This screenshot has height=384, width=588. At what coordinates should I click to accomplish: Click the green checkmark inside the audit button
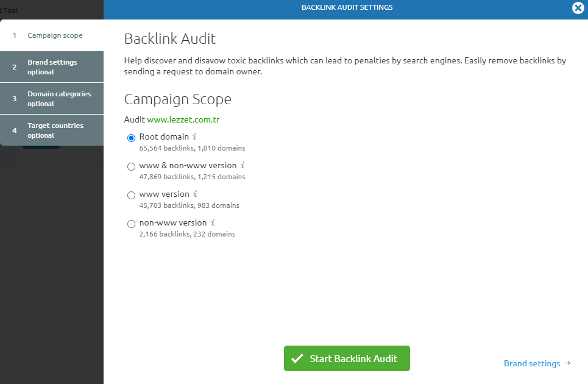tap(298, 358)
